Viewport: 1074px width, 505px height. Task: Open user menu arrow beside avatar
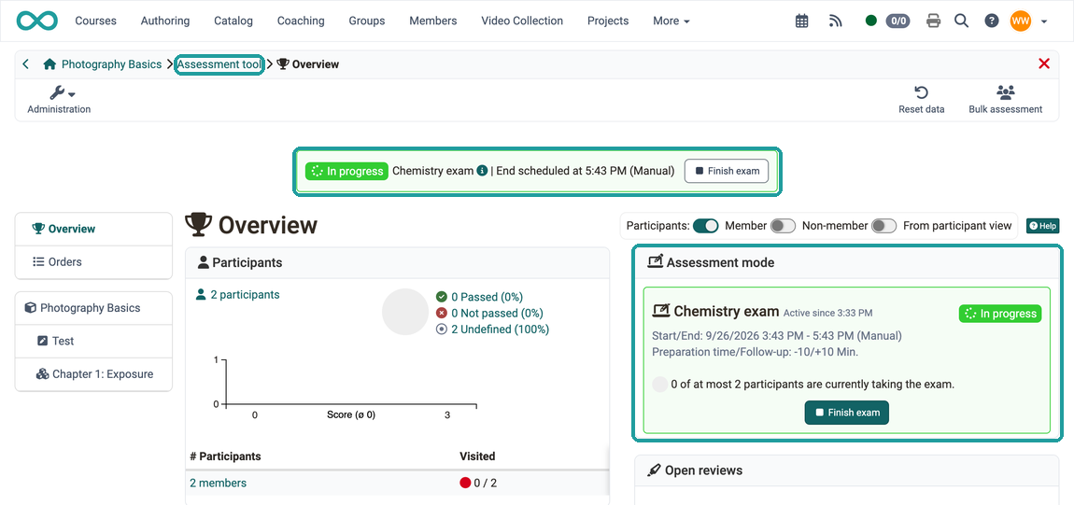click(x=1044, y=21)
